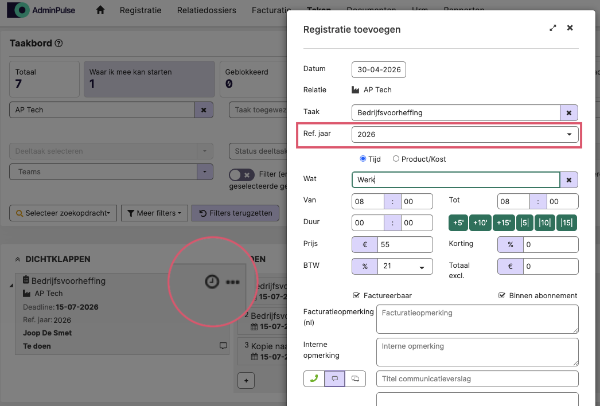Screen dimensions: 600x406
Task: Click the Datum field 30-04-2026
Action: [x=379, y=69]
